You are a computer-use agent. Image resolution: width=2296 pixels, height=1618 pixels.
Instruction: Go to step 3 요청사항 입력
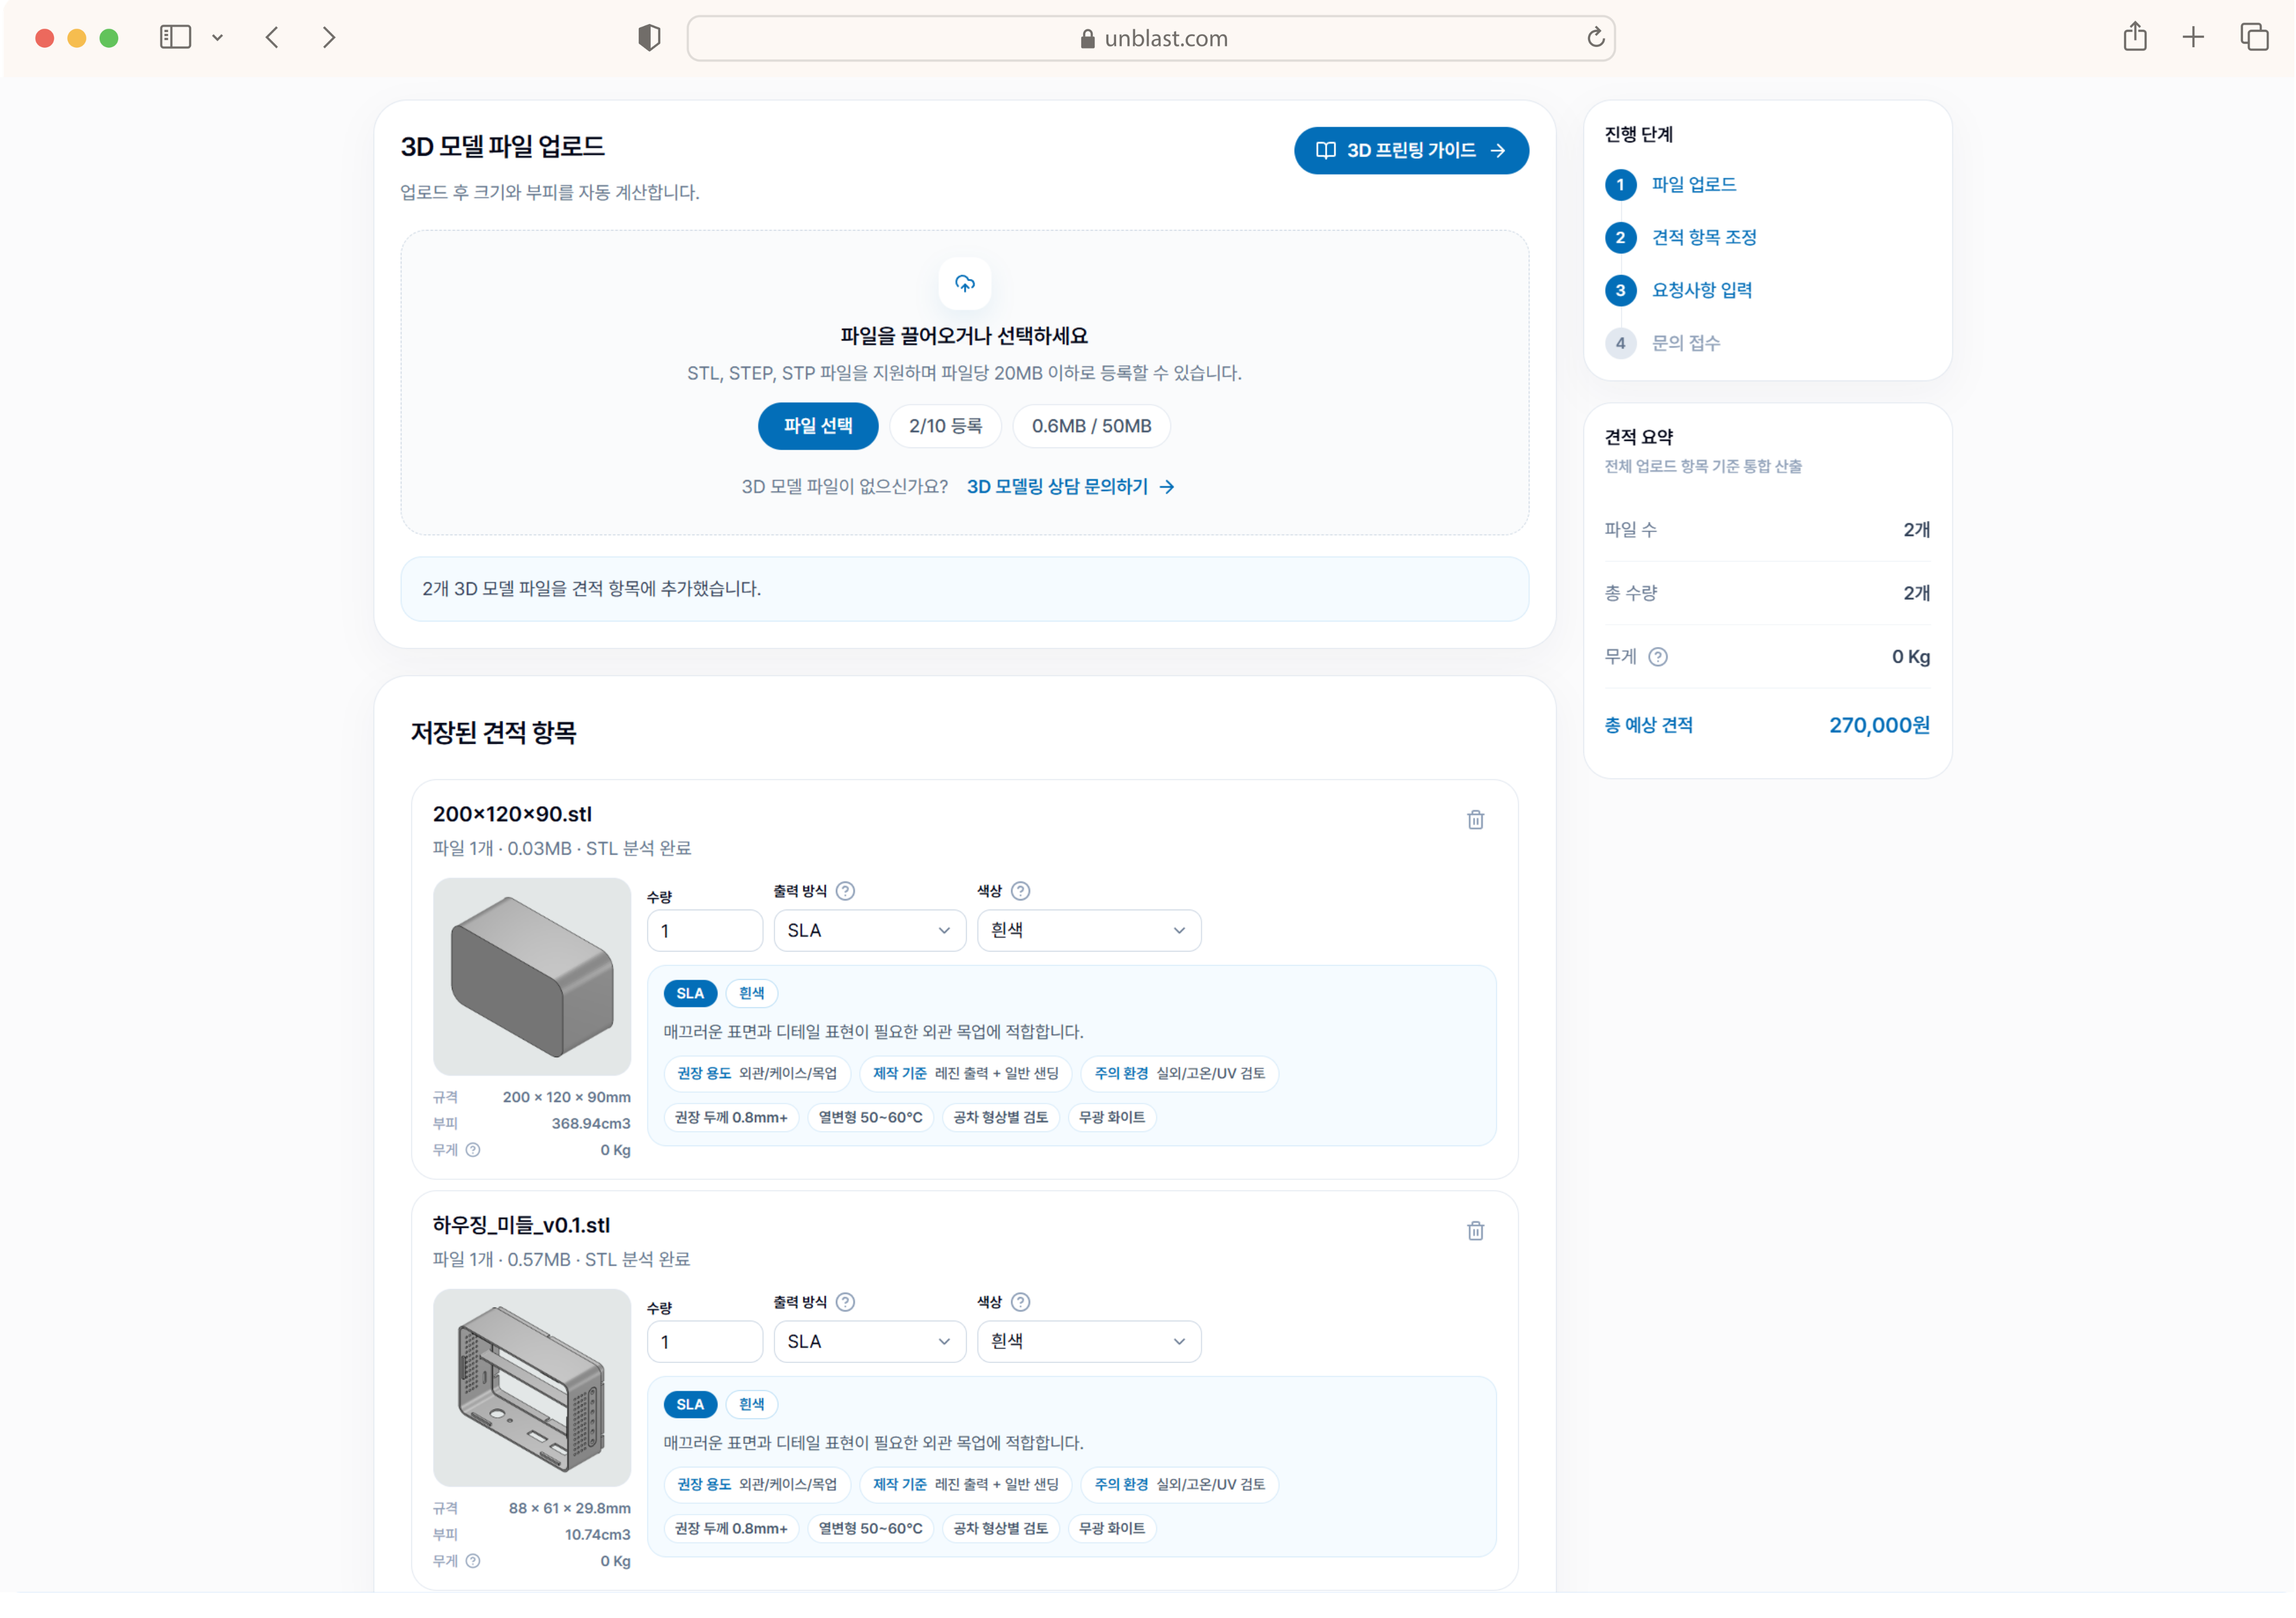[1678, 291]
